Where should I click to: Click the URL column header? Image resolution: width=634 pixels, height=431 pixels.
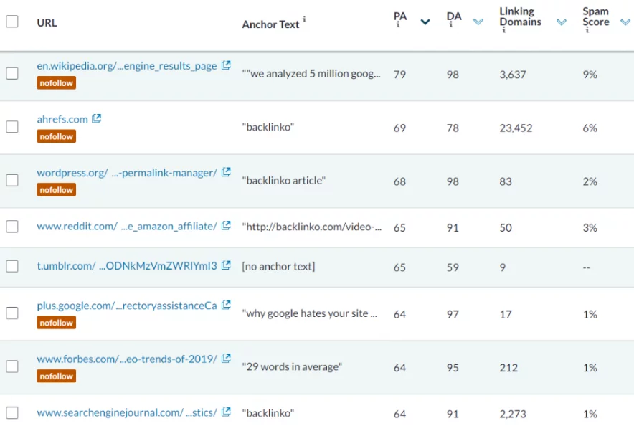[47, 23]
